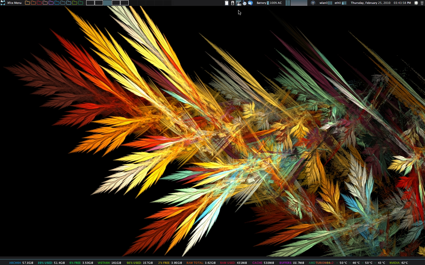
Task: Open the olive-green folder launcher
Action: pos(75,3)
